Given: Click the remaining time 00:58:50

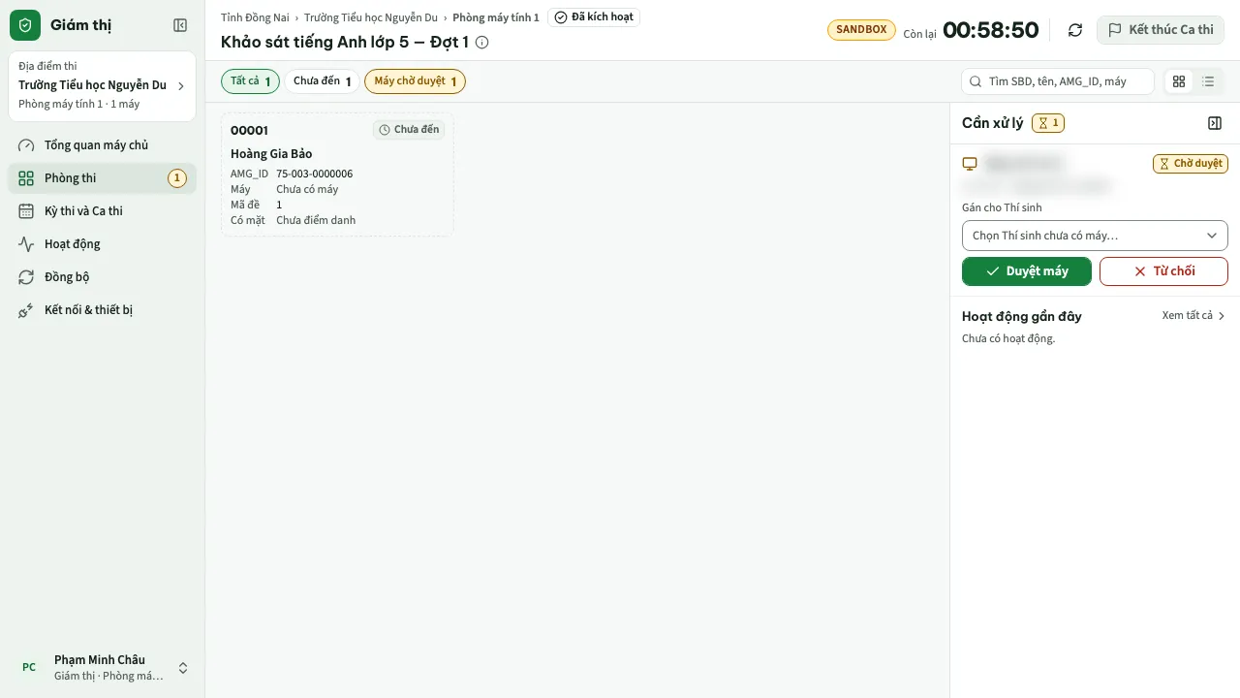Looking at the screenshot, I should click(x=991, y=30).
